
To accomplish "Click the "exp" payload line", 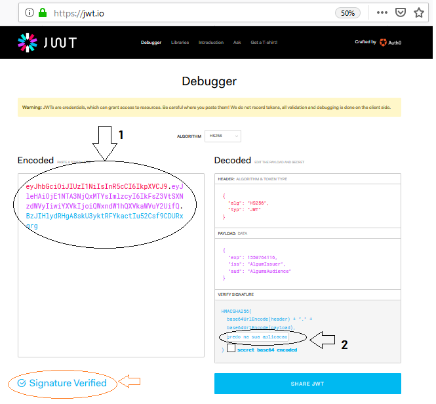I will click(x=252, y=257).
